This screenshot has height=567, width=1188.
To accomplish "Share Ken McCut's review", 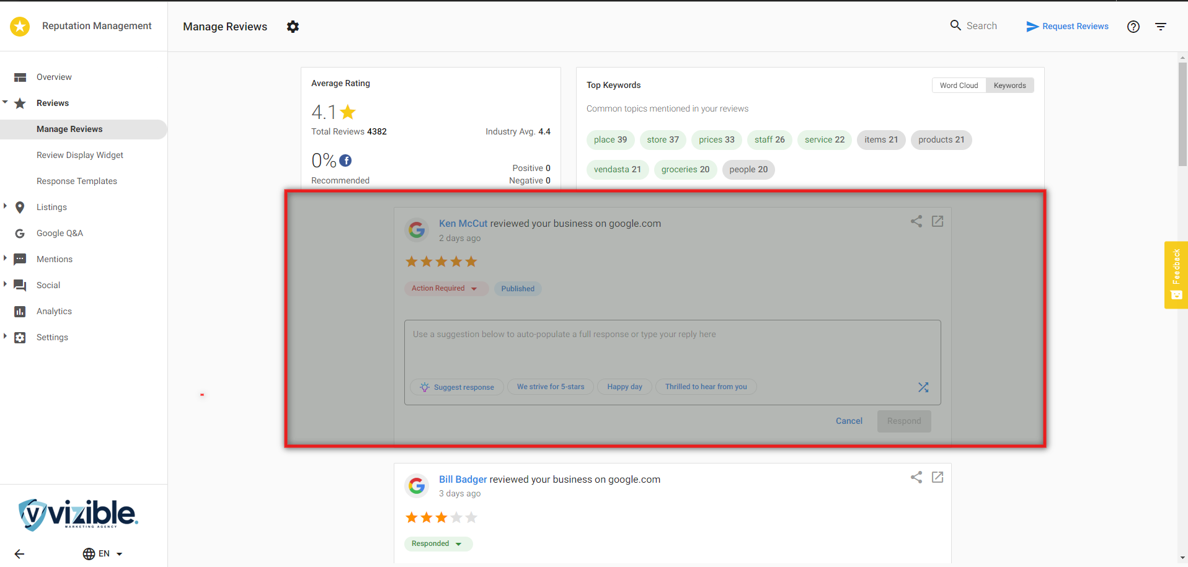I will 916,221.
